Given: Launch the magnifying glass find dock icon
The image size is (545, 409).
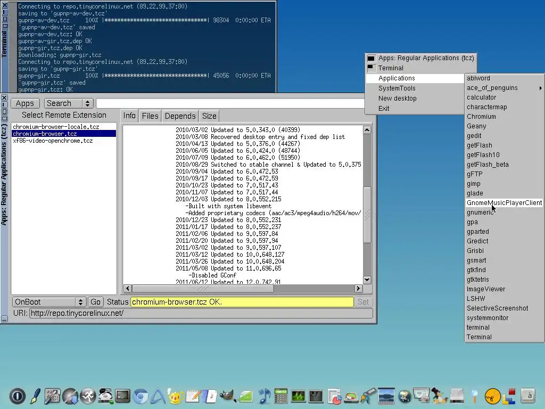Looking at the screenshot, I should coord(474,396).
